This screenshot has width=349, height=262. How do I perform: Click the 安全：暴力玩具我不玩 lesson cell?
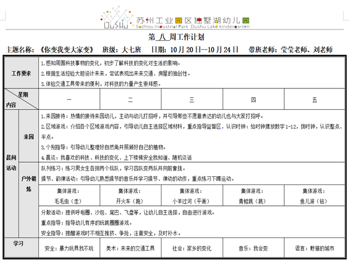(x=69, y=248)
